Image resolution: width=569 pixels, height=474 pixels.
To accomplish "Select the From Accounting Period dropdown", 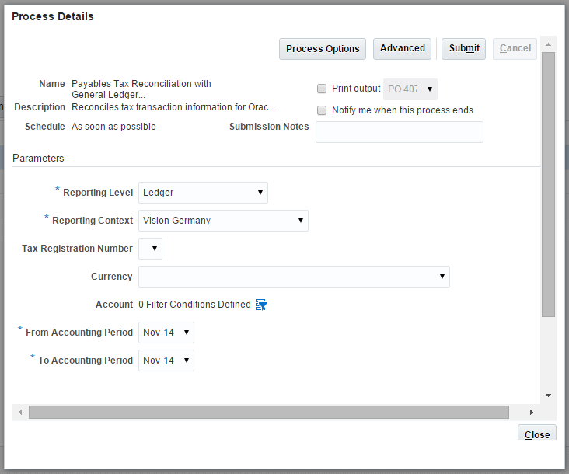I will [x=166, y=333].
